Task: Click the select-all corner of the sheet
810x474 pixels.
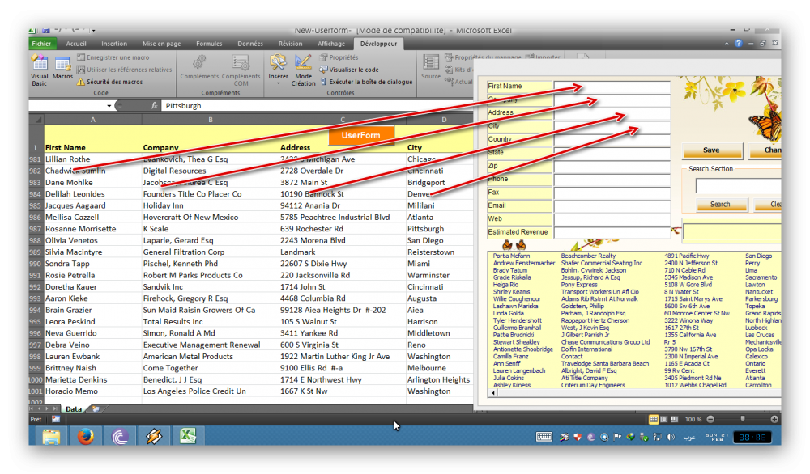Action: (36, 120)
